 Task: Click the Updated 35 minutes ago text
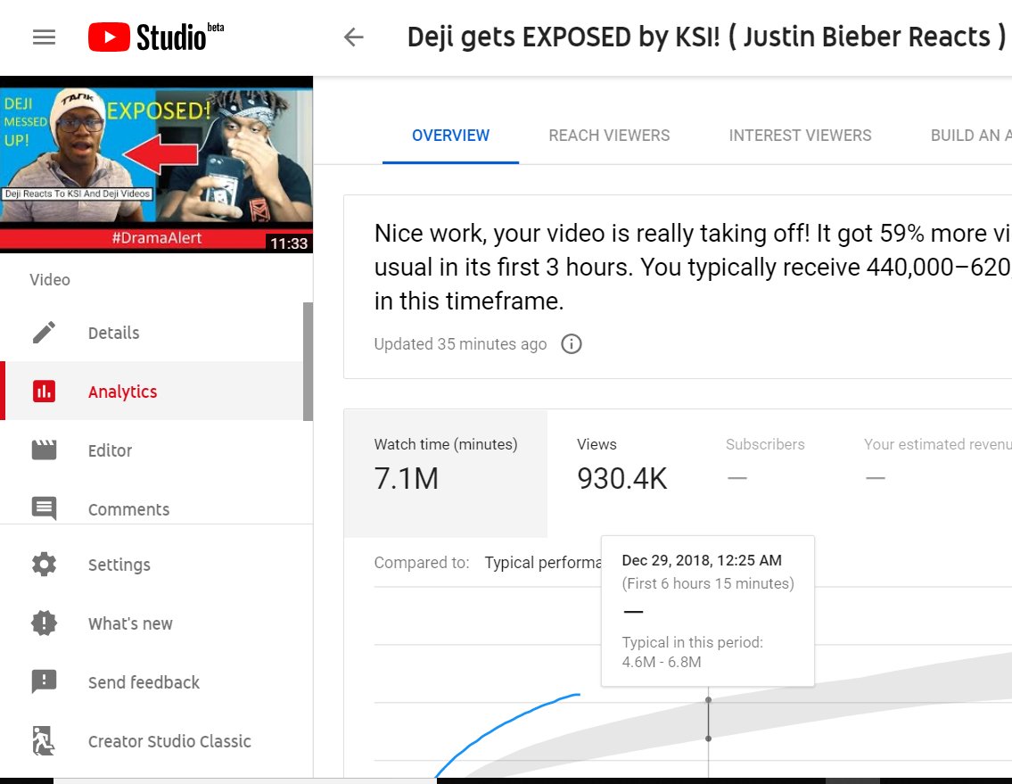[460, 344]
